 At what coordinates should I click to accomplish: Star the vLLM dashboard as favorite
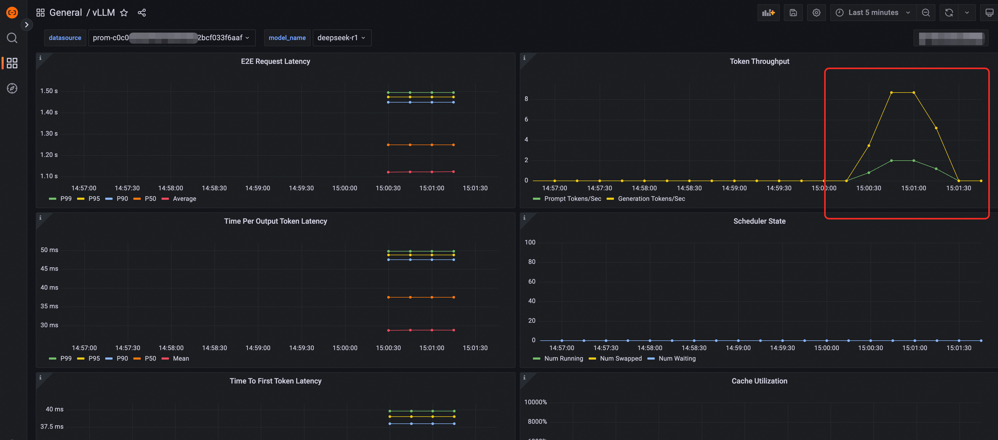point(124,13)
